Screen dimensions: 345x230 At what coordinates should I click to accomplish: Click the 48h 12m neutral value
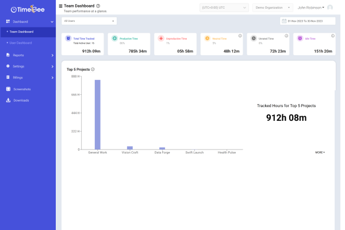(x=232, y=51)
